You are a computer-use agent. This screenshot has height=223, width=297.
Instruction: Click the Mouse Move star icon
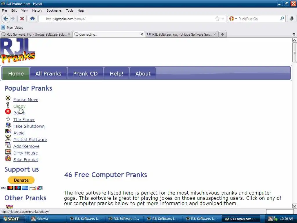8,98
